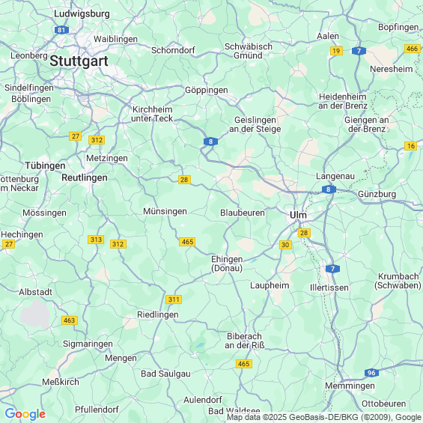This screenshot has height=423, width=423.
Task: Click the Ehingen (Donau) label
Action: point(227,264)
